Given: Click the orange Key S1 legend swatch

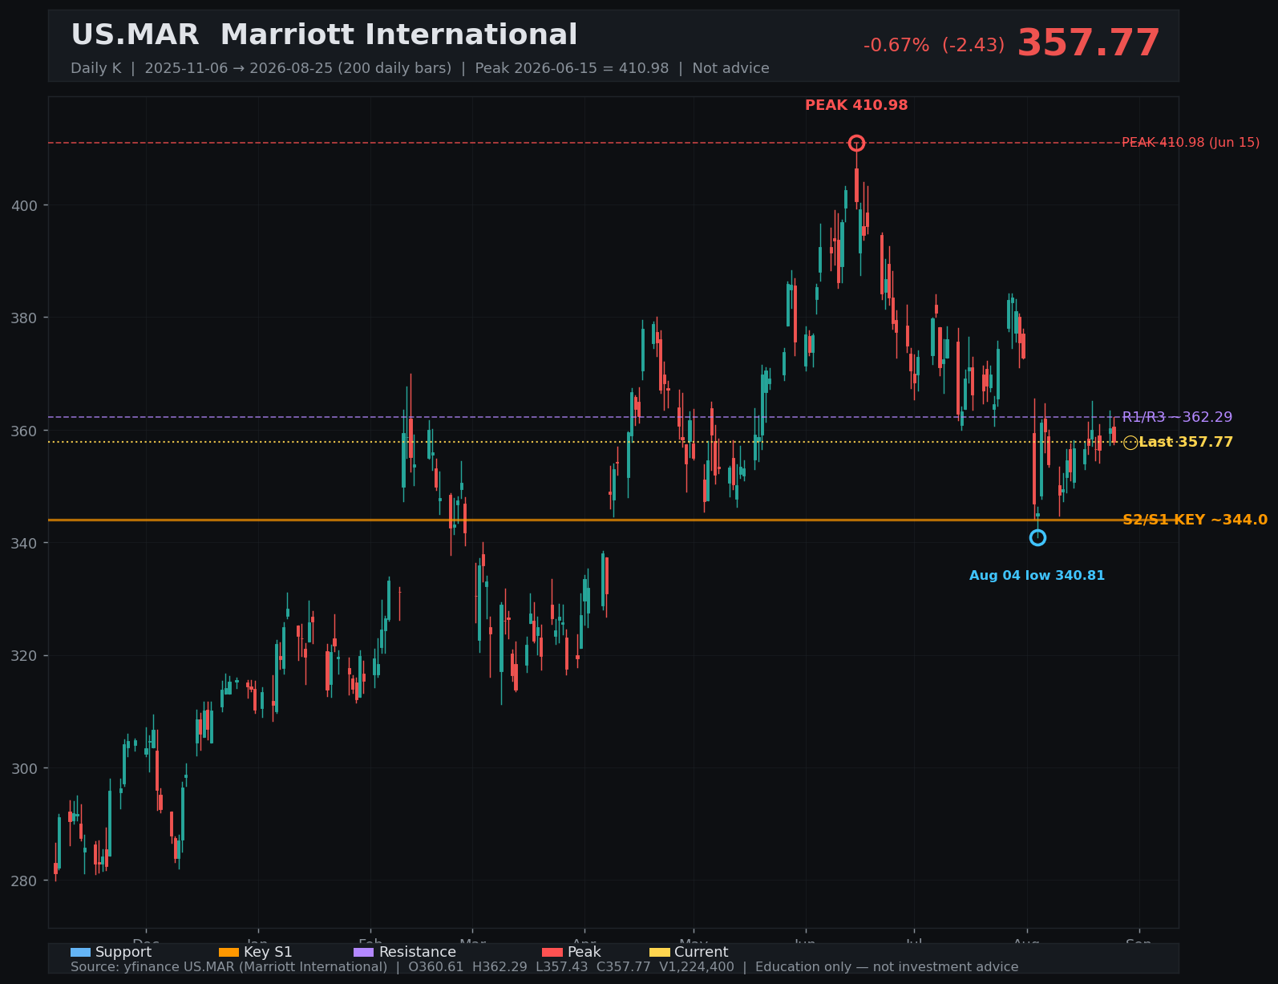Looking at the screenshot, I should (229, 952).
